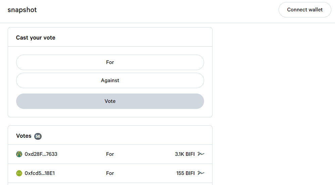
Task: Click For choice in 0xfcd5...18E1 row
Action: (110, 173)
